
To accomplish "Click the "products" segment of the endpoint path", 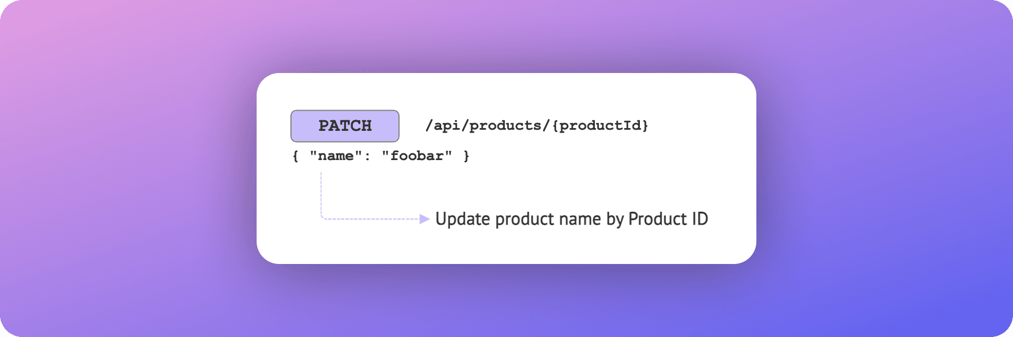I will pos(505,125).
